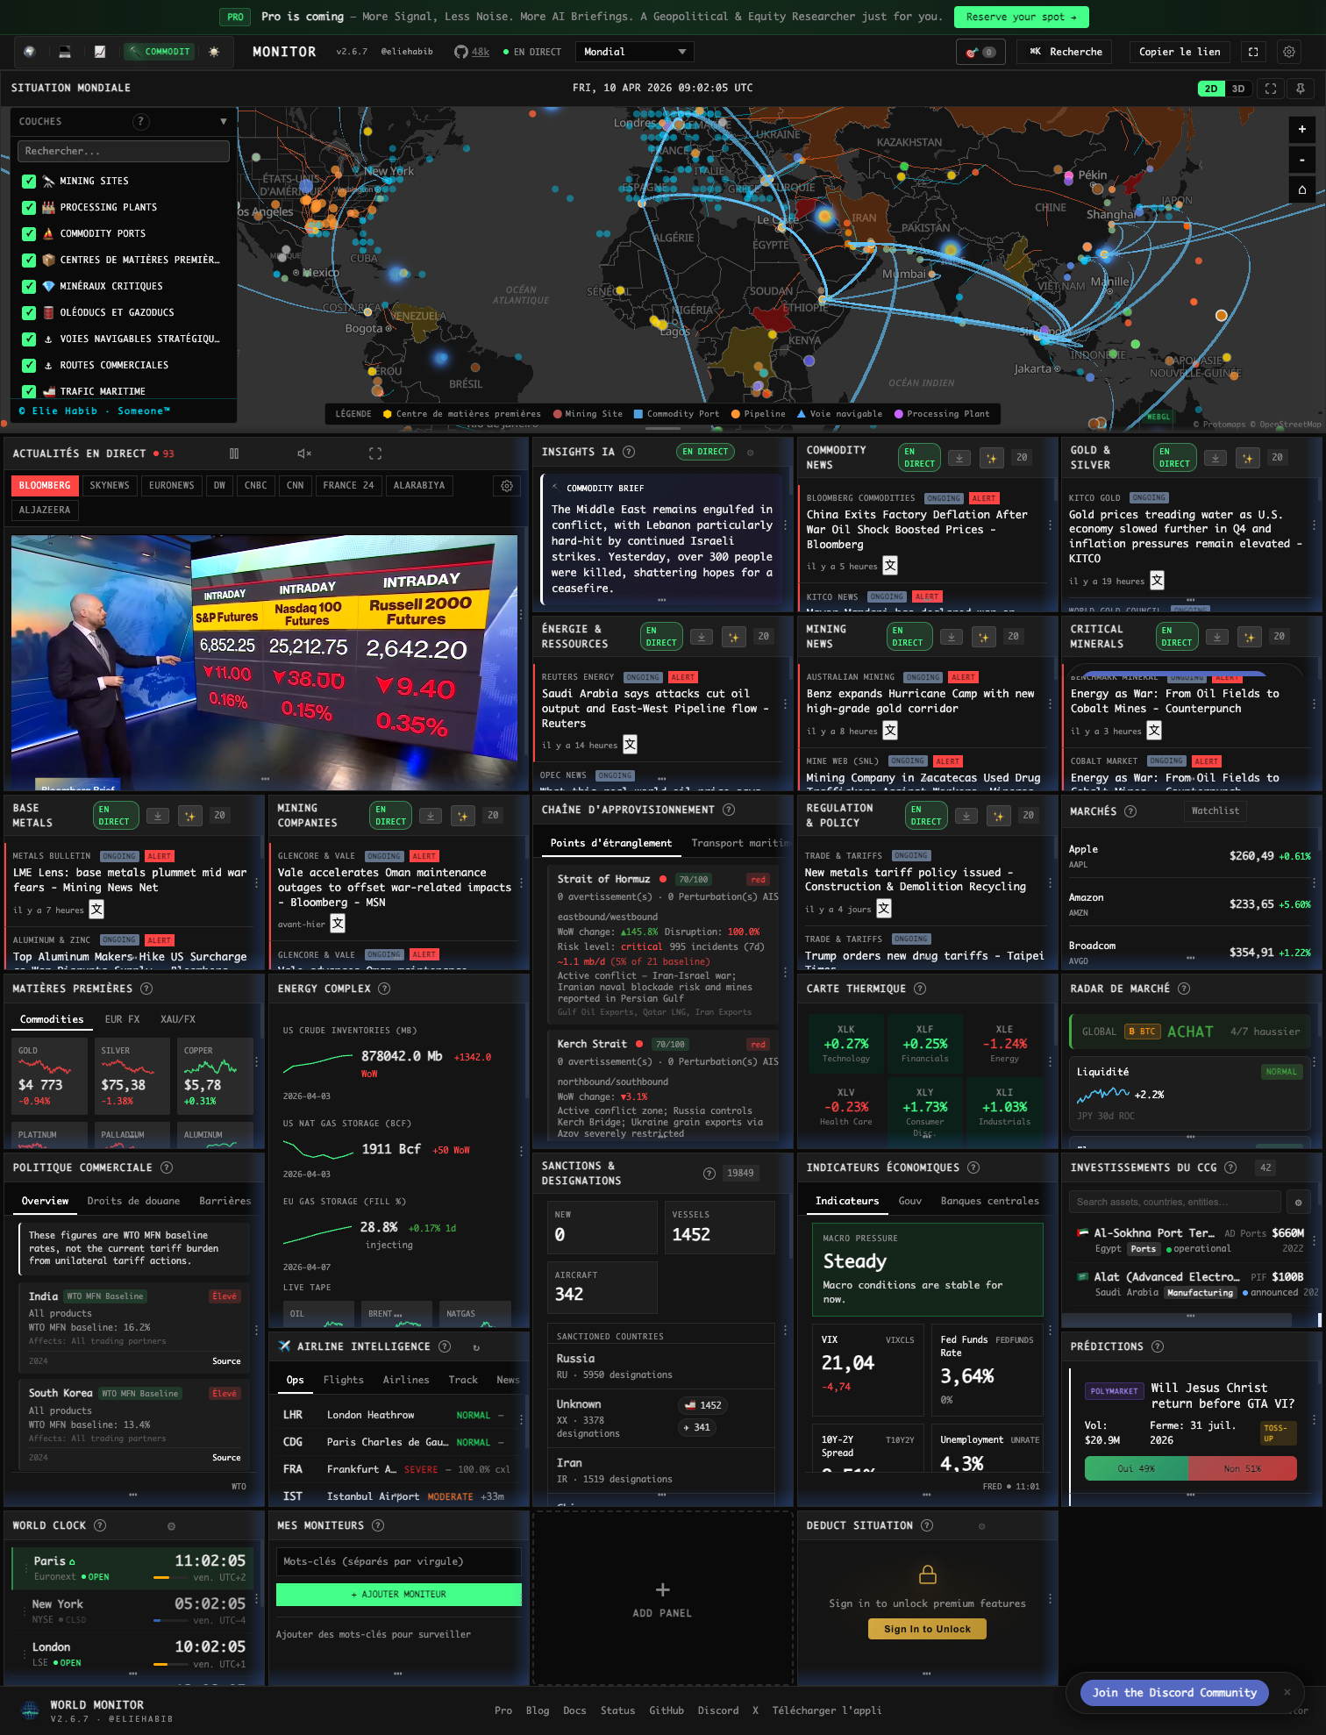Open live news channel settings gear
This screenshot has width=1326, height=1735.
507,486
